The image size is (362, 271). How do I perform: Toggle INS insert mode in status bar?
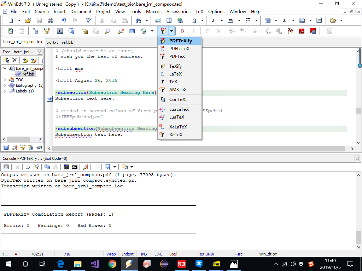(144, 254)
